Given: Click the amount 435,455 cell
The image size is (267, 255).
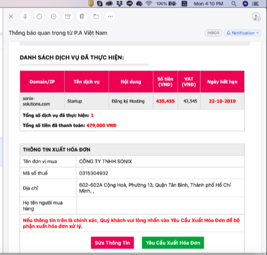Looking at the screenshot, I should click(165, 101).
